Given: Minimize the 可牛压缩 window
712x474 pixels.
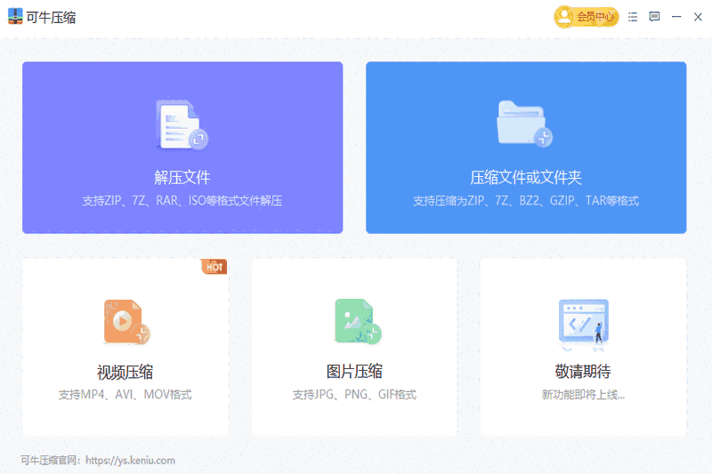Looking at the screenshot, I should pos(676,17).
